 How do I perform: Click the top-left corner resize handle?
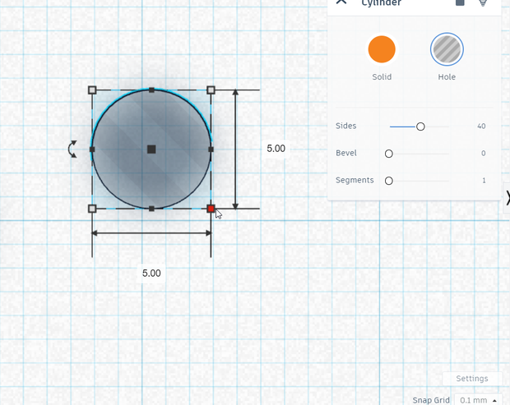[92, 90]
